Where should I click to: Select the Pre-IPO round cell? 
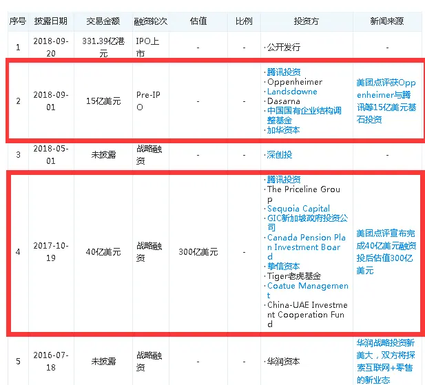tap(148, 101)
